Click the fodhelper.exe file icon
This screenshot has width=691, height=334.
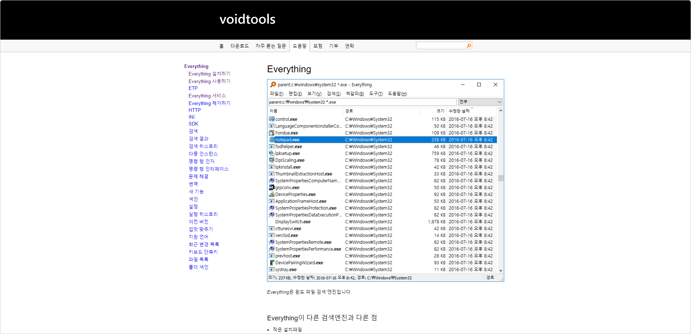272,146
